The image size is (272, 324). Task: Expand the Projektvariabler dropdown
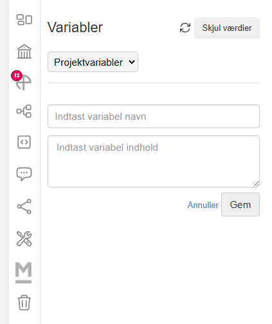pos(93,62)
